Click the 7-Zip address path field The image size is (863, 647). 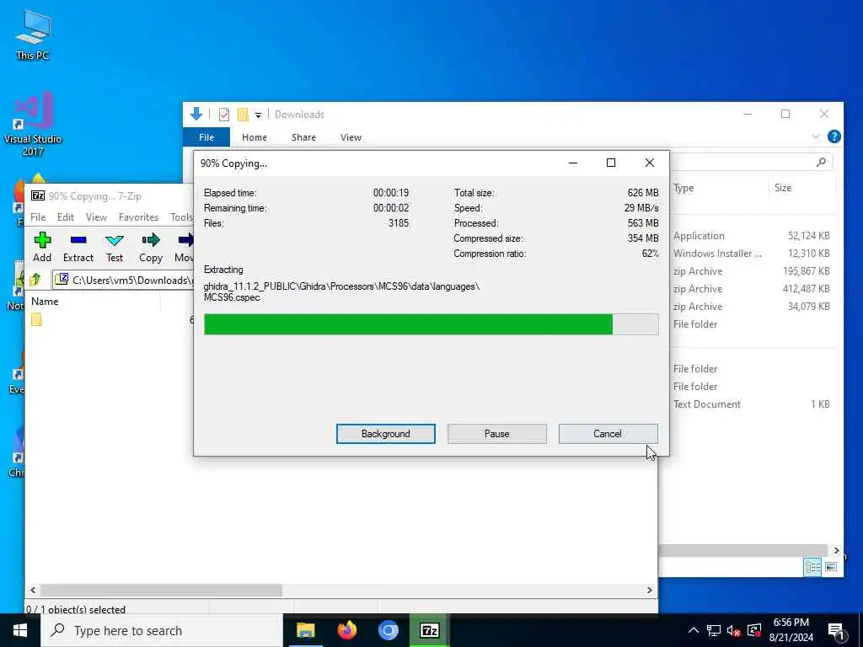124,280
